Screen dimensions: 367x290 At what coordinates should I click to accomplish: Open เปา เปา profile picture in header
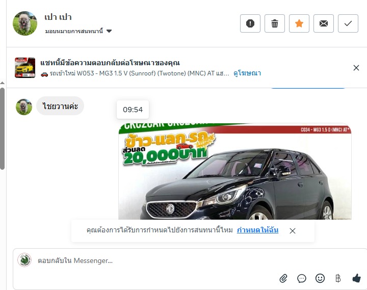25,23
